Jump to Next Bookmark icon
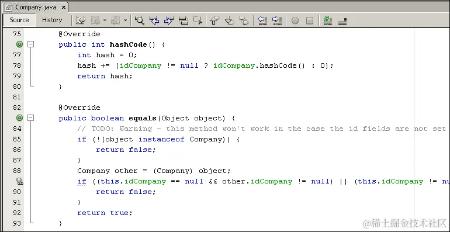Screen dimensions: 450x232 (230, 20)
